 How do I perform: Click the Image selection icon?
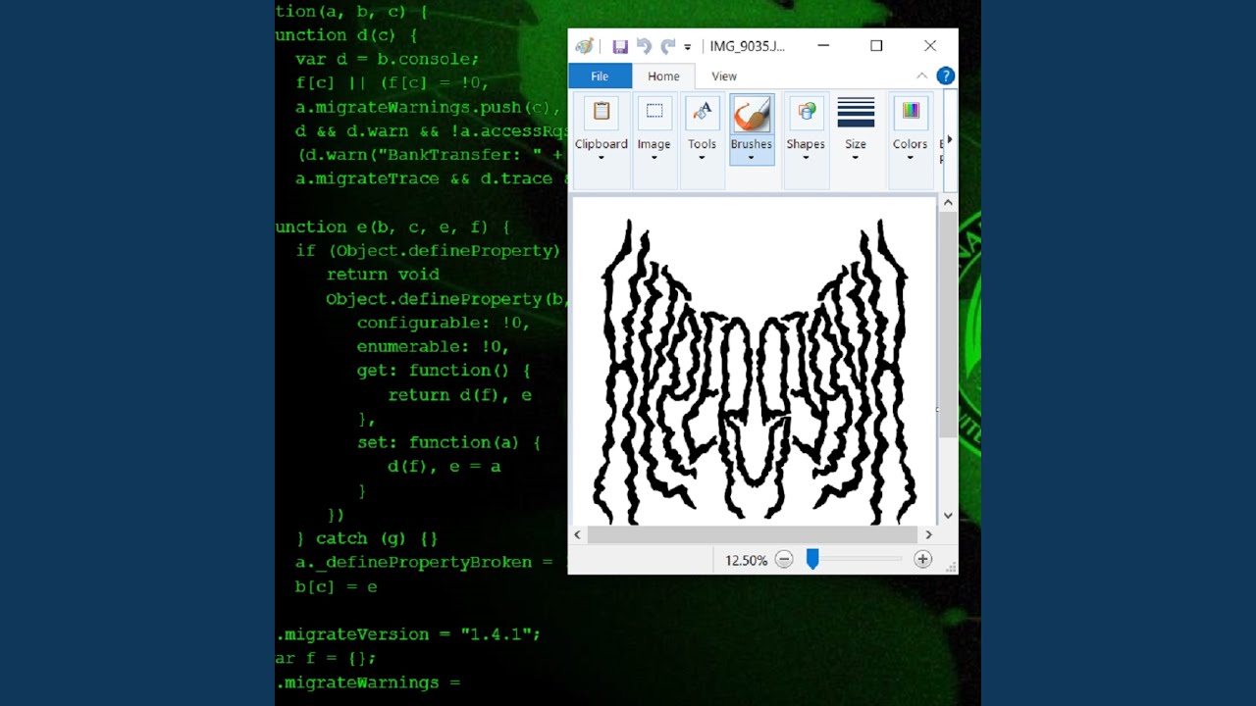pyautogui.click(x=654, y=112)
